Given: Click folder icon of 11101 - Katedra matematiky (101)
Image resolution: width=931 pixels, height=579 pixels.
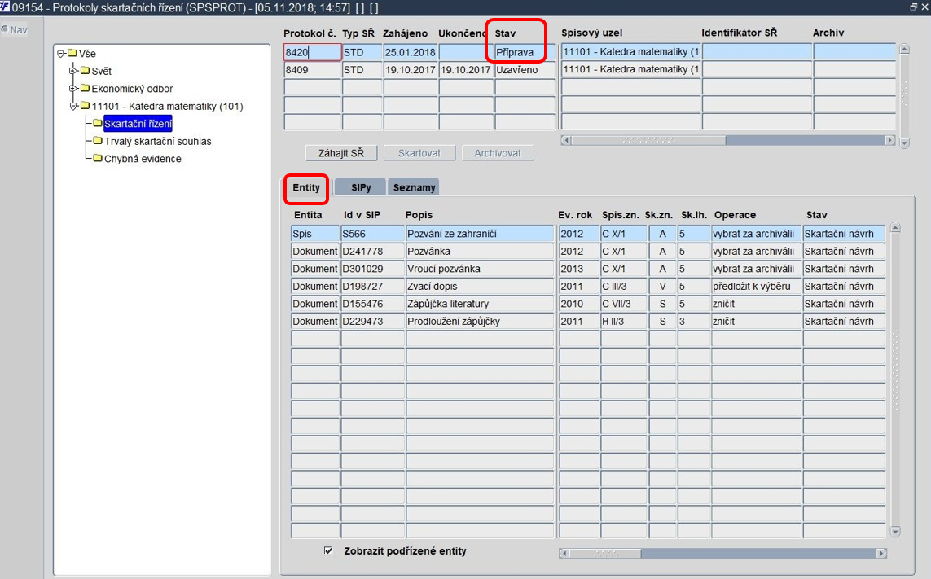Looking at the screenshot, I should coord(85,106).
